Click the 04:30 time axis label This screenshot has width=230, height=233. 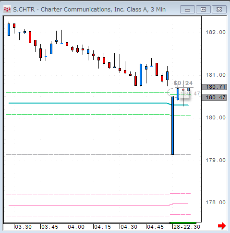tap(129, 227)
